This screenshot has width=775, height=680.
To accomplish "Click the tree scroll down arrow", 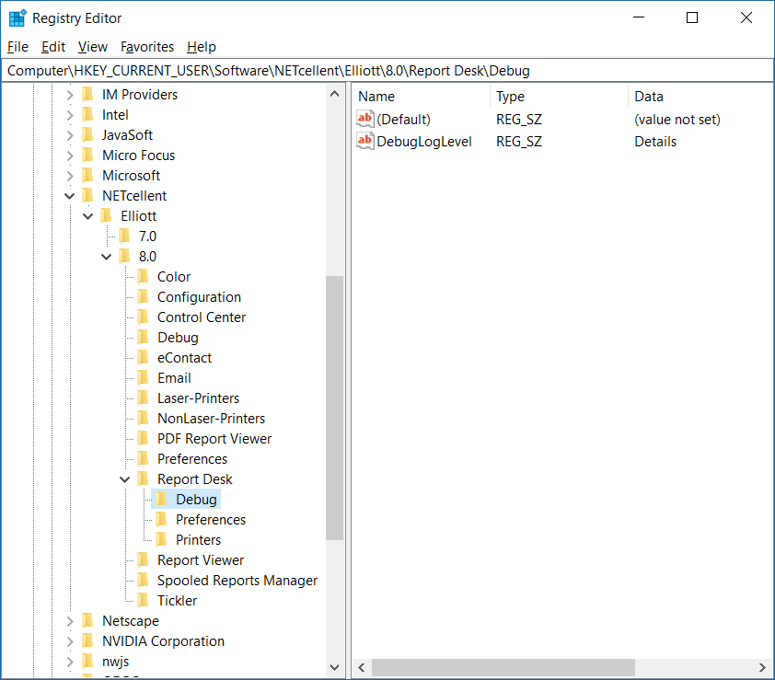I will [335, 667].
